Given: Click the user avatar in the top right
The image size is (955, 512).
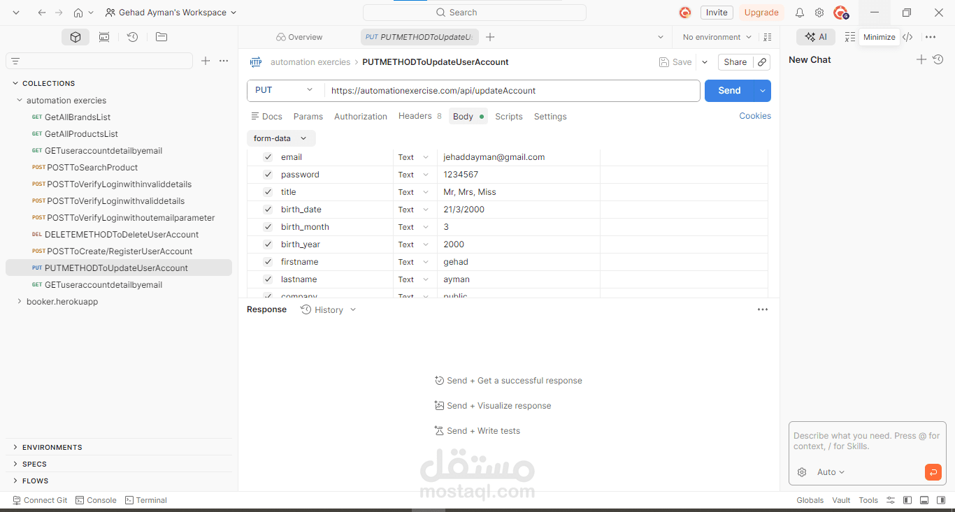Looking at the screenshot, I should pos(841,13).
